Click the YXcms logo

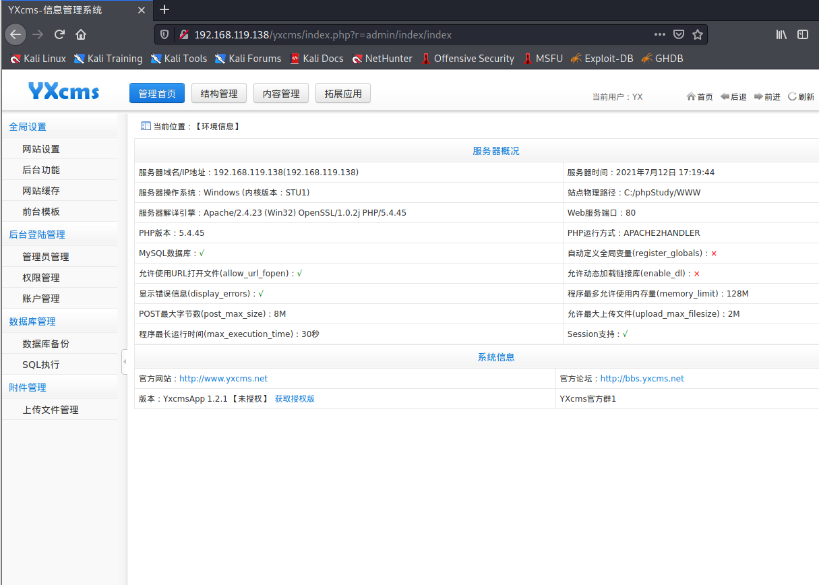tap(64, 91)
